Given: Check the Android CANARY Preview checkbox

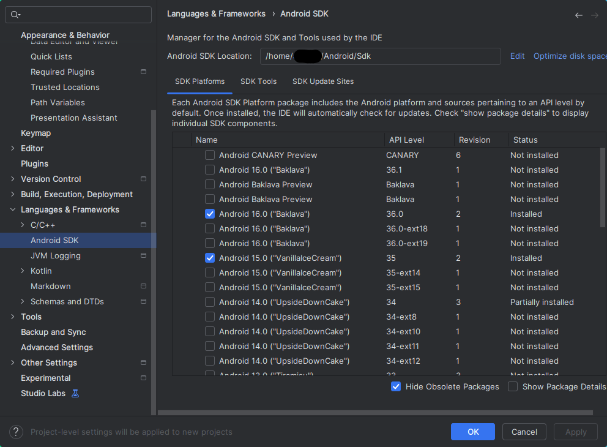Looking at the screenshot, I should tap(210, 155).
